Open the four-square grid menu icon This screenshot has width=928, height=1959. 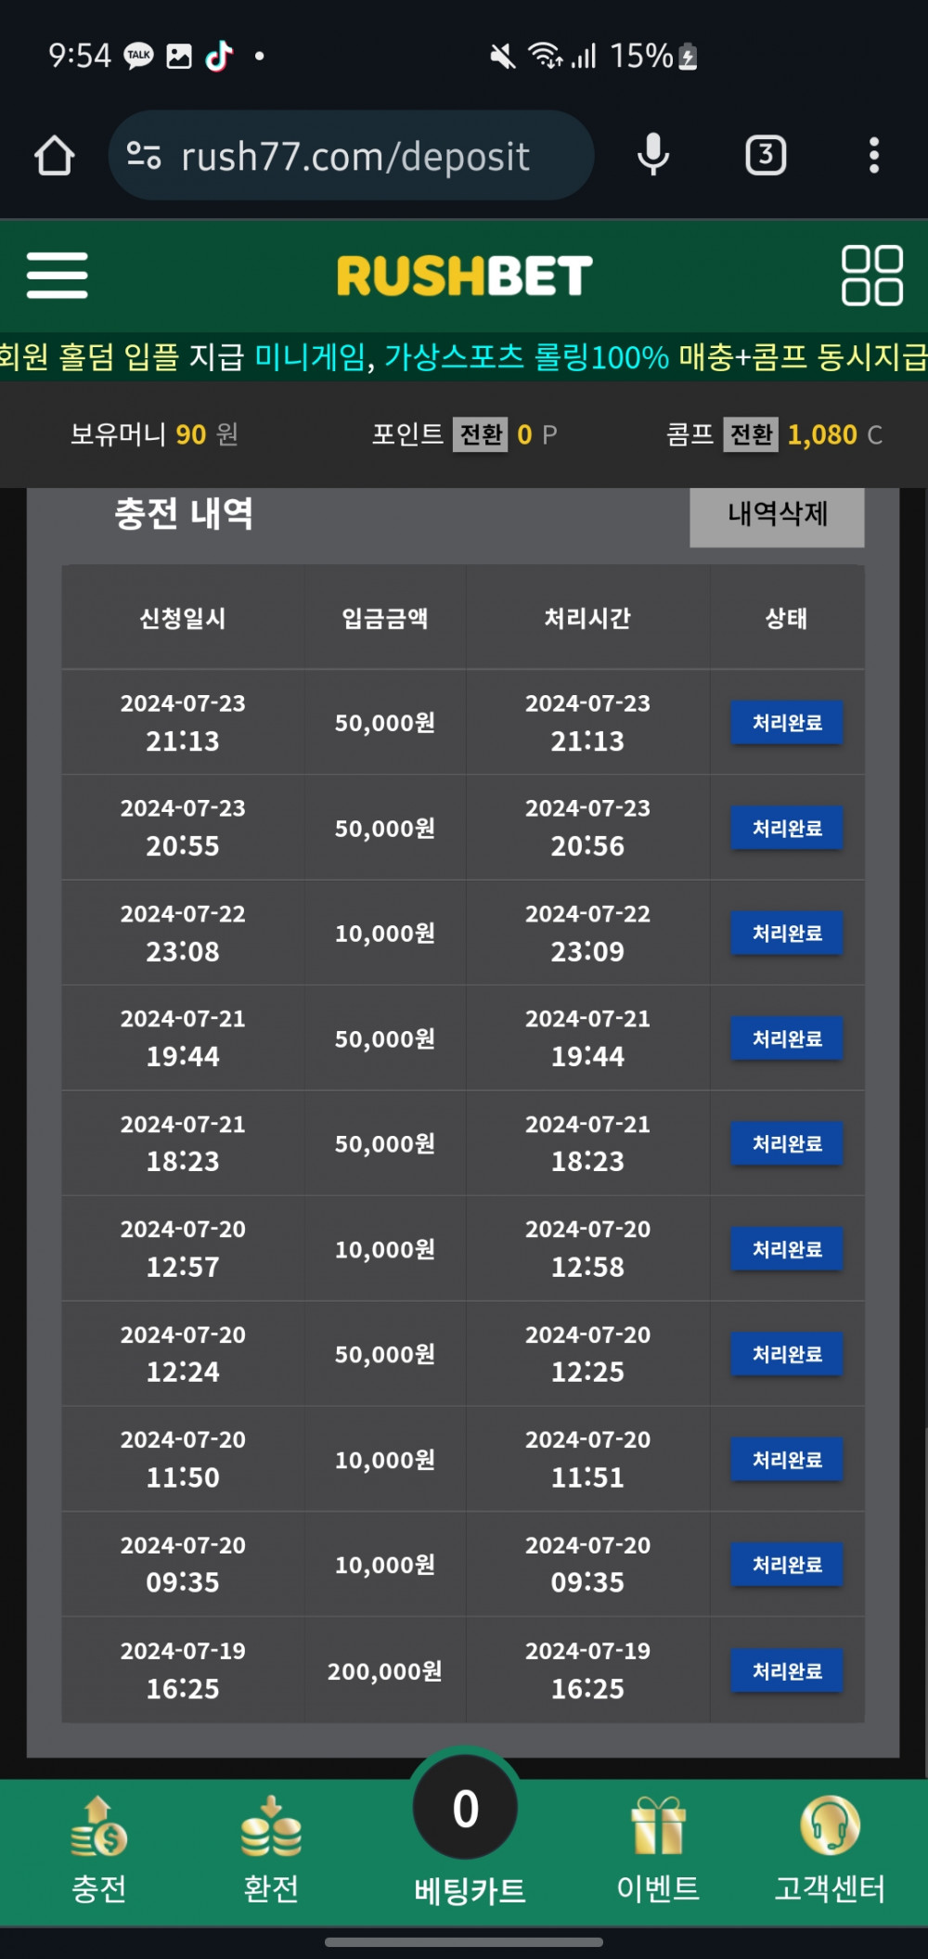(x=871, y=276)
